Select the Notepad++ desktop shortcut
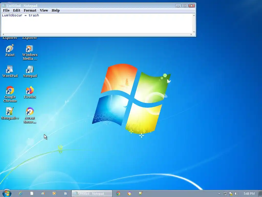Viewport: 262px width, 197px height. (10, 114)
